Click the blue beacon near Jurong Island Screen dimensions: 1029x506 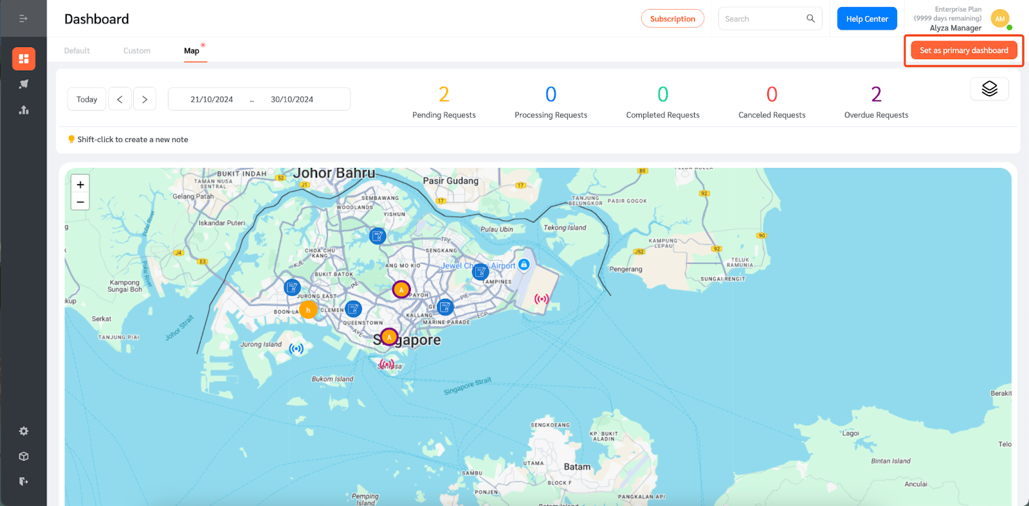(x=296, y=349)
